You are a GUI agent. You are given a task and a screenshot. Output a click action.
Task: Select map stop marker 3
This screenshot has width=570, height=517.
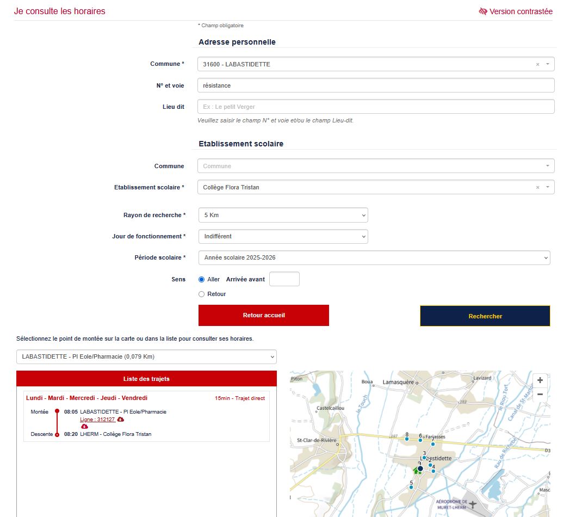(424, 458)
